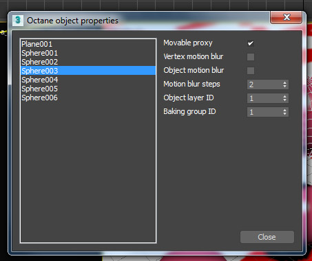Screen dimensions: 312x261
Task: Enable Vertex motion blur checkbox
Action: tap(251, 57)
